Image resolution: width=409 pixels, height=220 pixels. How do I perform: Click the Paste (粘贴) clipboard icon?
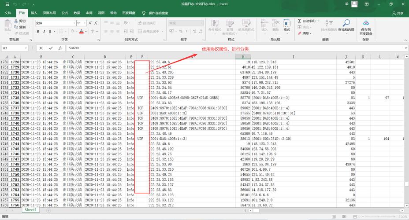point(8,24)
